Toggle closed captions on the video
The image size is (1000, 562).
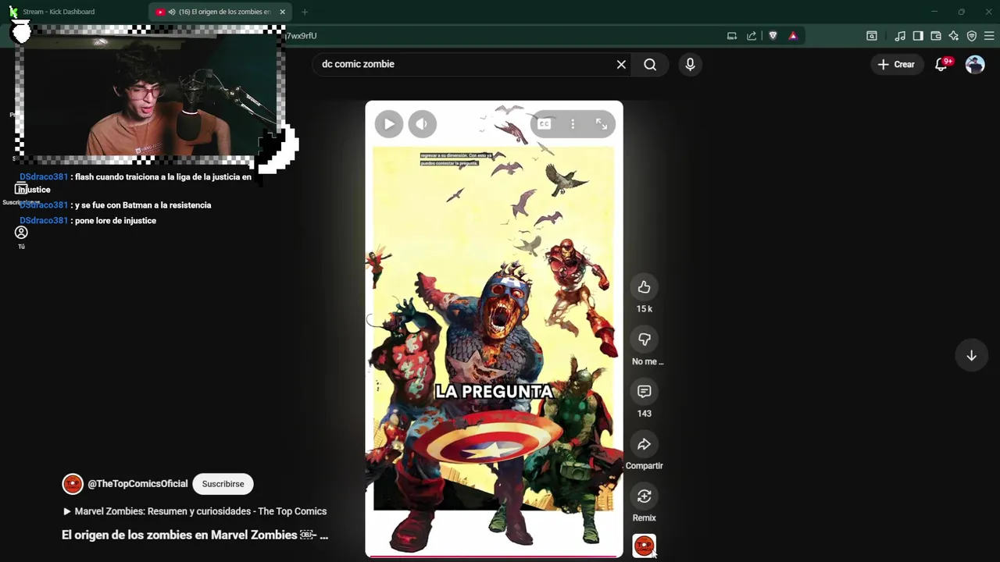[x=545, y=124]
